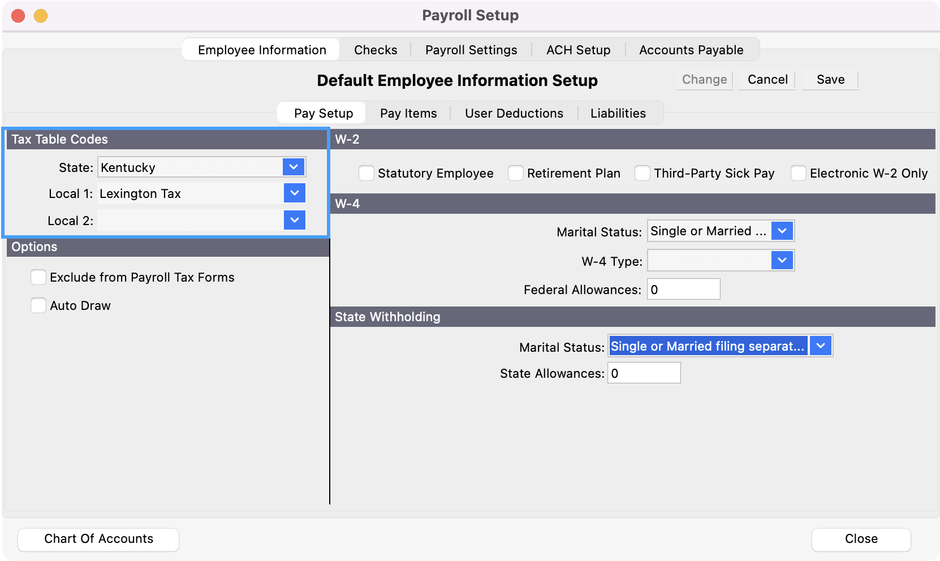Expand the W-4 Marital Status dropdown
The height and width of the screenshot is (561, 940).
(x=782, y=231)
